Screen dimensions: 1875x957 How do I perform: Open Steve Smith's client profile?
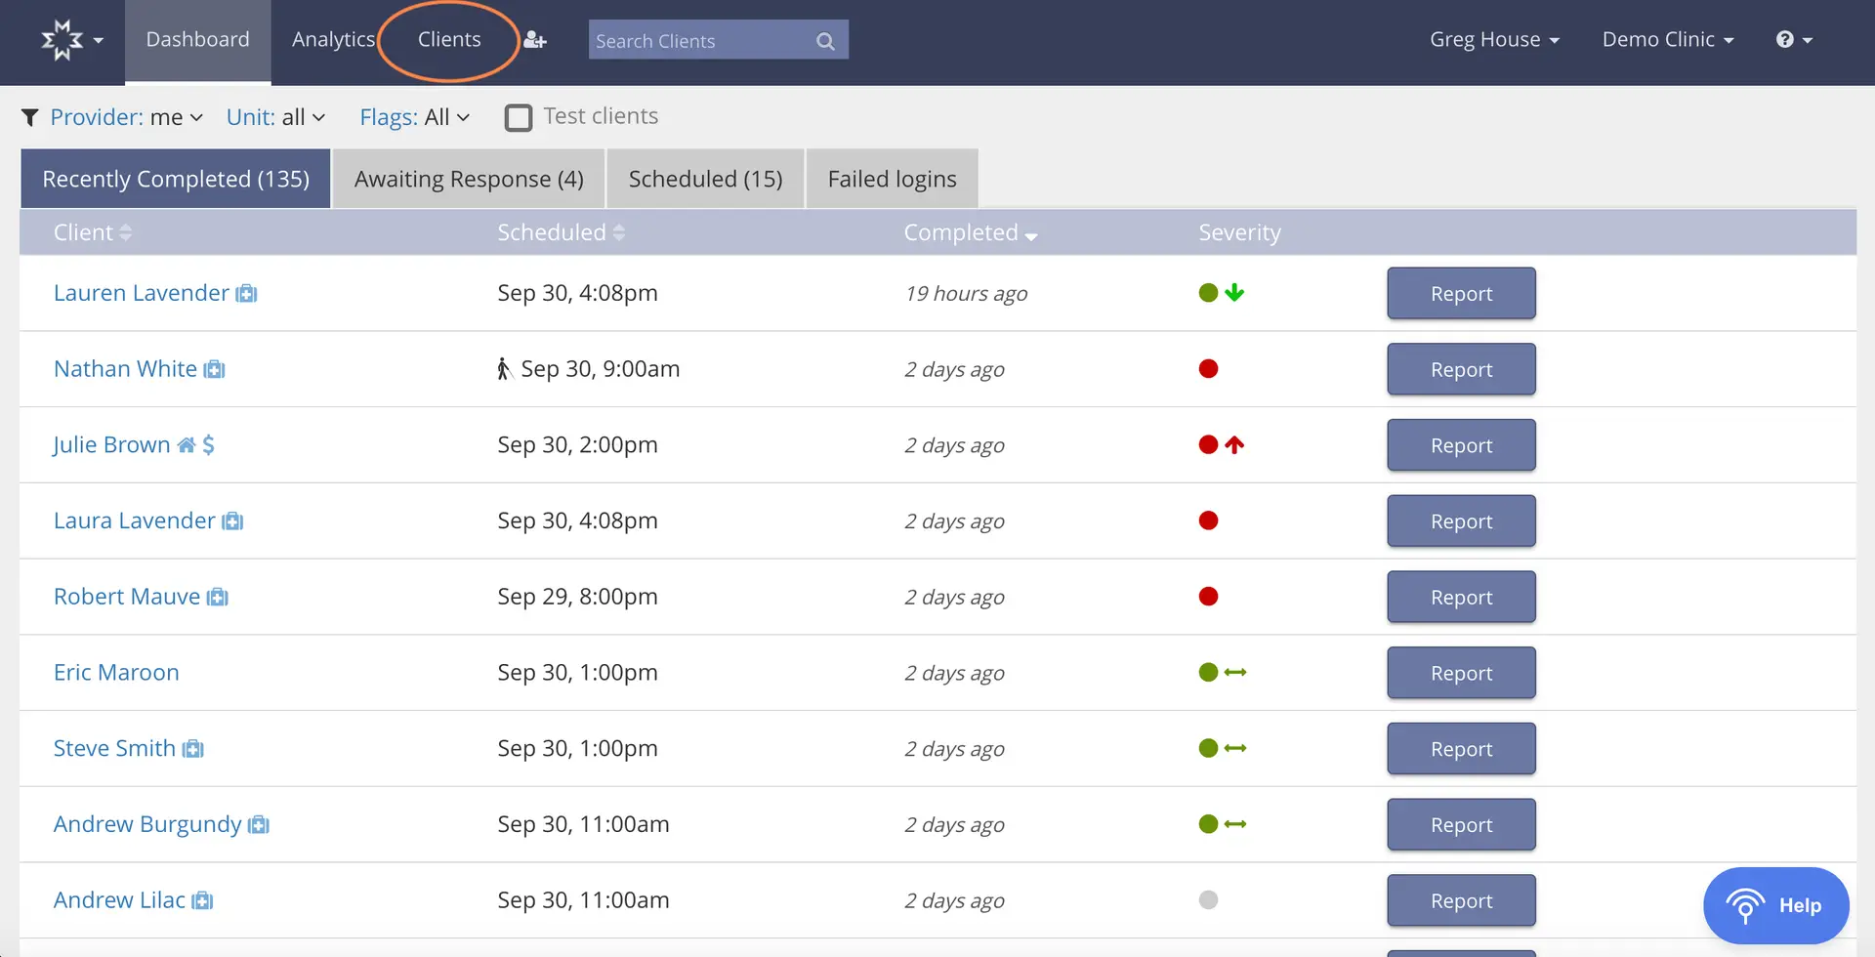pos(112,748)
